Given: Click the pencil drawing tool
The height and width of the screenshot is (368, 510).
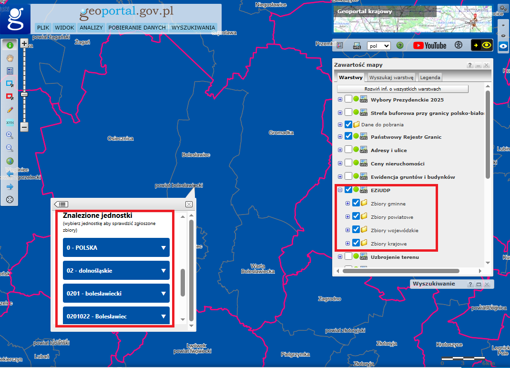Looking at the screenshot, I should pos(10,110).
